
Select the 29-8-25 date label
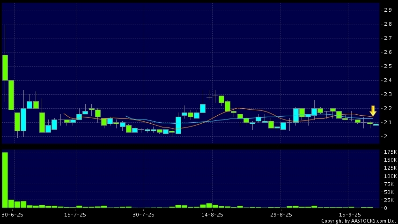(x=281, y=215)
